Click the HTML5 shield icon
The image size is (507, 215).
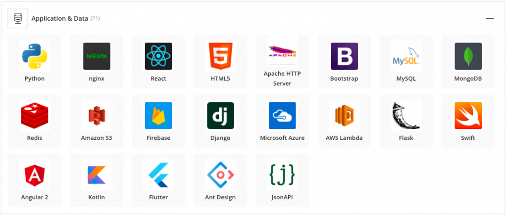[220, 56]
